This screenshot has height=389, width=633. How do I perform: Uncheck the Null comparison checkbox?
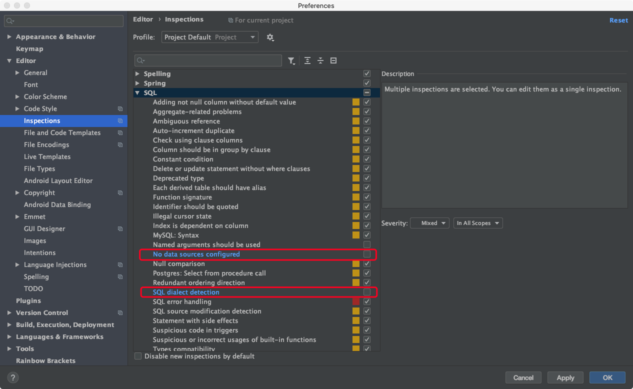pos(367,263)
